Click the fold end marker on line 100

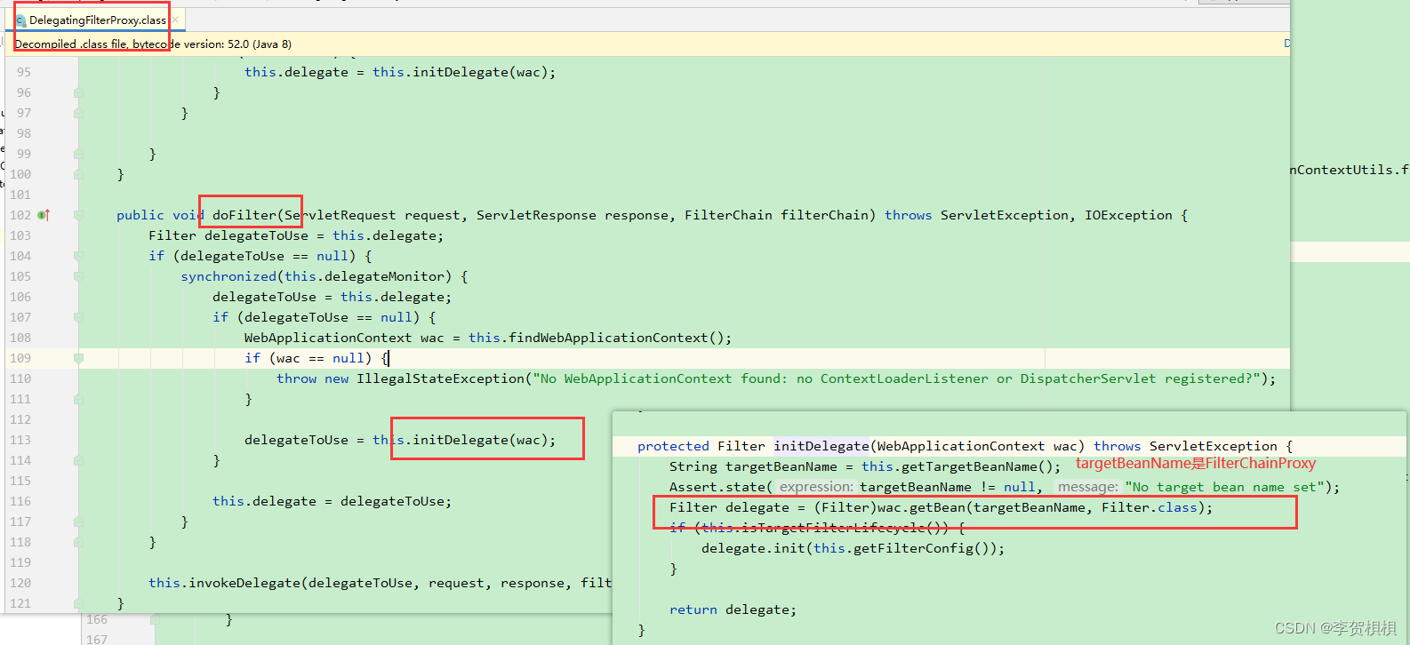[x=78, y=174]
